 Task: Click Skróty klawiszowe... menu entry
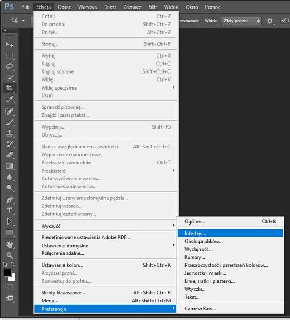pyautogui.click(x=106, y=292)
